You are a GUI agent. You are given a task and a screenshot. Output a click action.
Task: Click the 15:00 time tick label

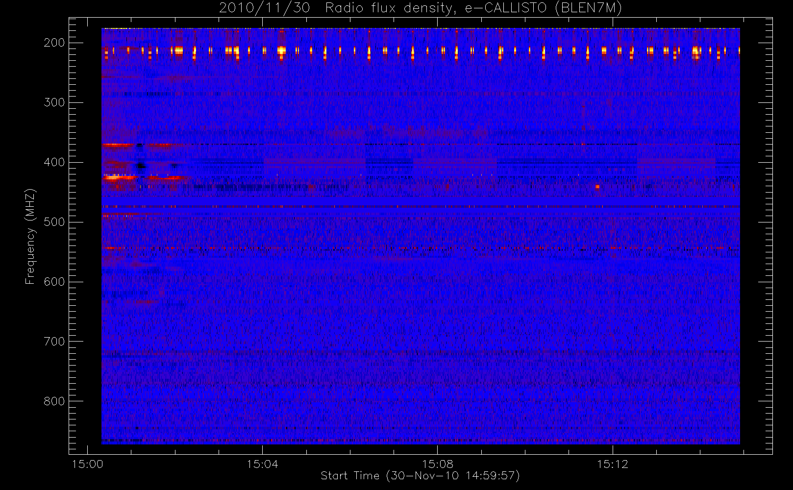[87, 464]
